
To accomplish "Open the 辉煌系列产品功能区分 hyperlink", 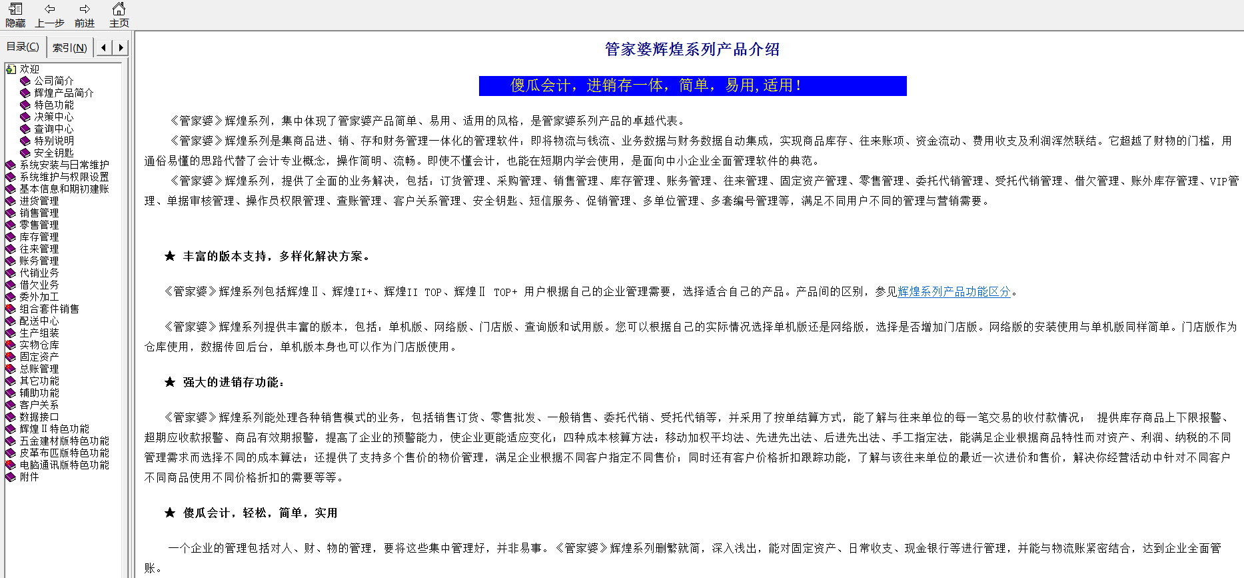I will click(x=954, y=292).
